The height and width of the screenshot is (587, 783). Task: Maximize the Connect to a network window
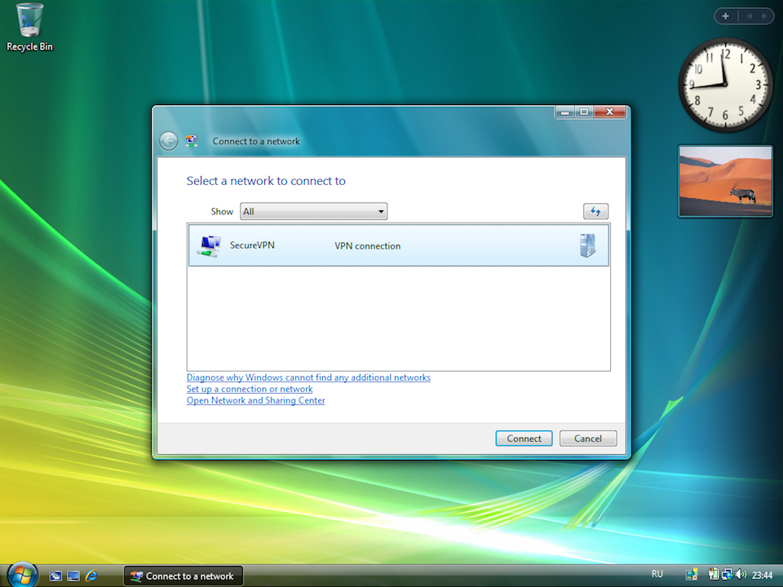pos(584,112)
